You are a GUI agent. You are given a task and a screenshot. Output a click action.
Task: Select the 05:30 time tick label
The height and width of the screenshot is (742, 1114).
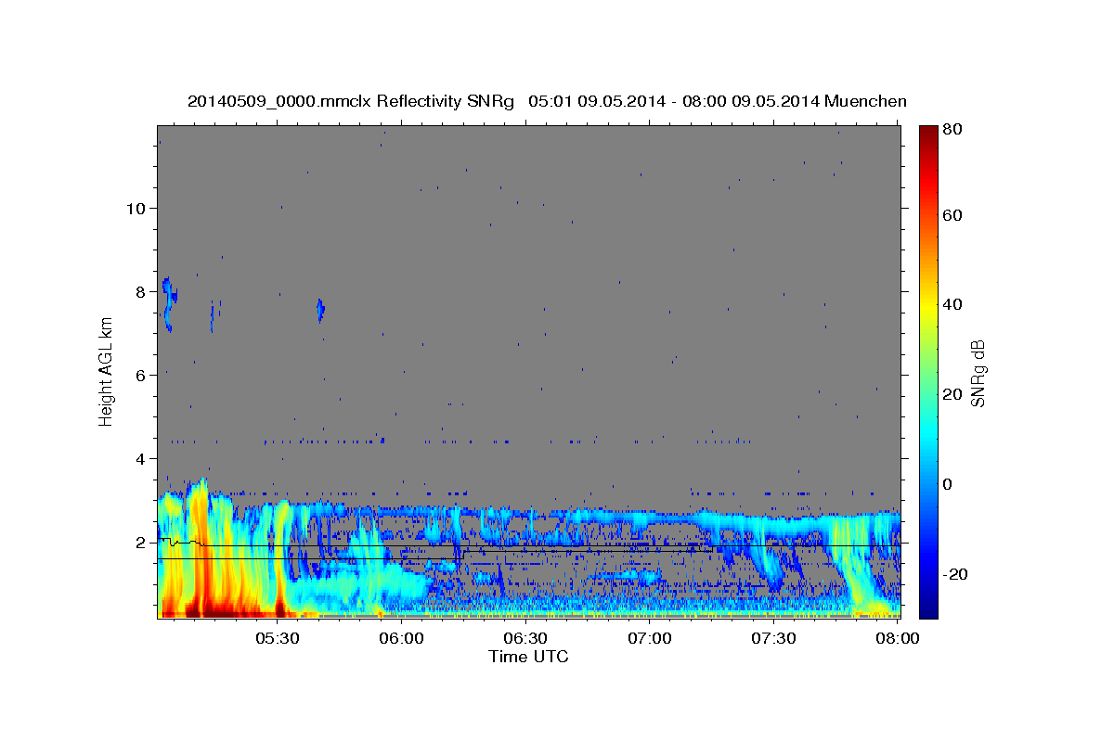(277, 638)
